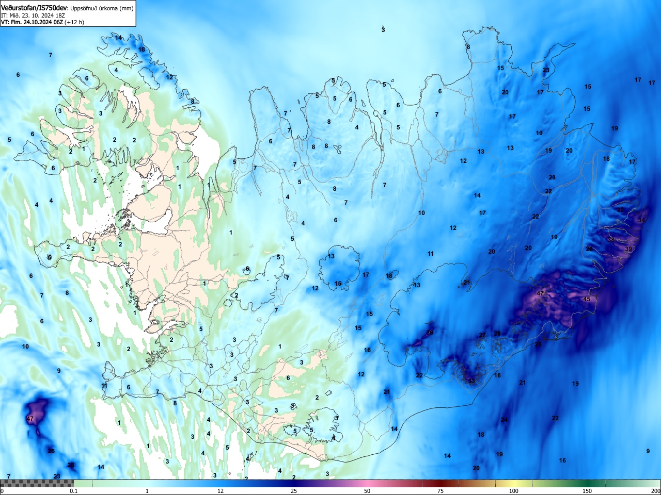The height and width of the screenshot is (495, 661).
Task: Click the 33 precipitation value on the map
Action: tap(471, 381)
